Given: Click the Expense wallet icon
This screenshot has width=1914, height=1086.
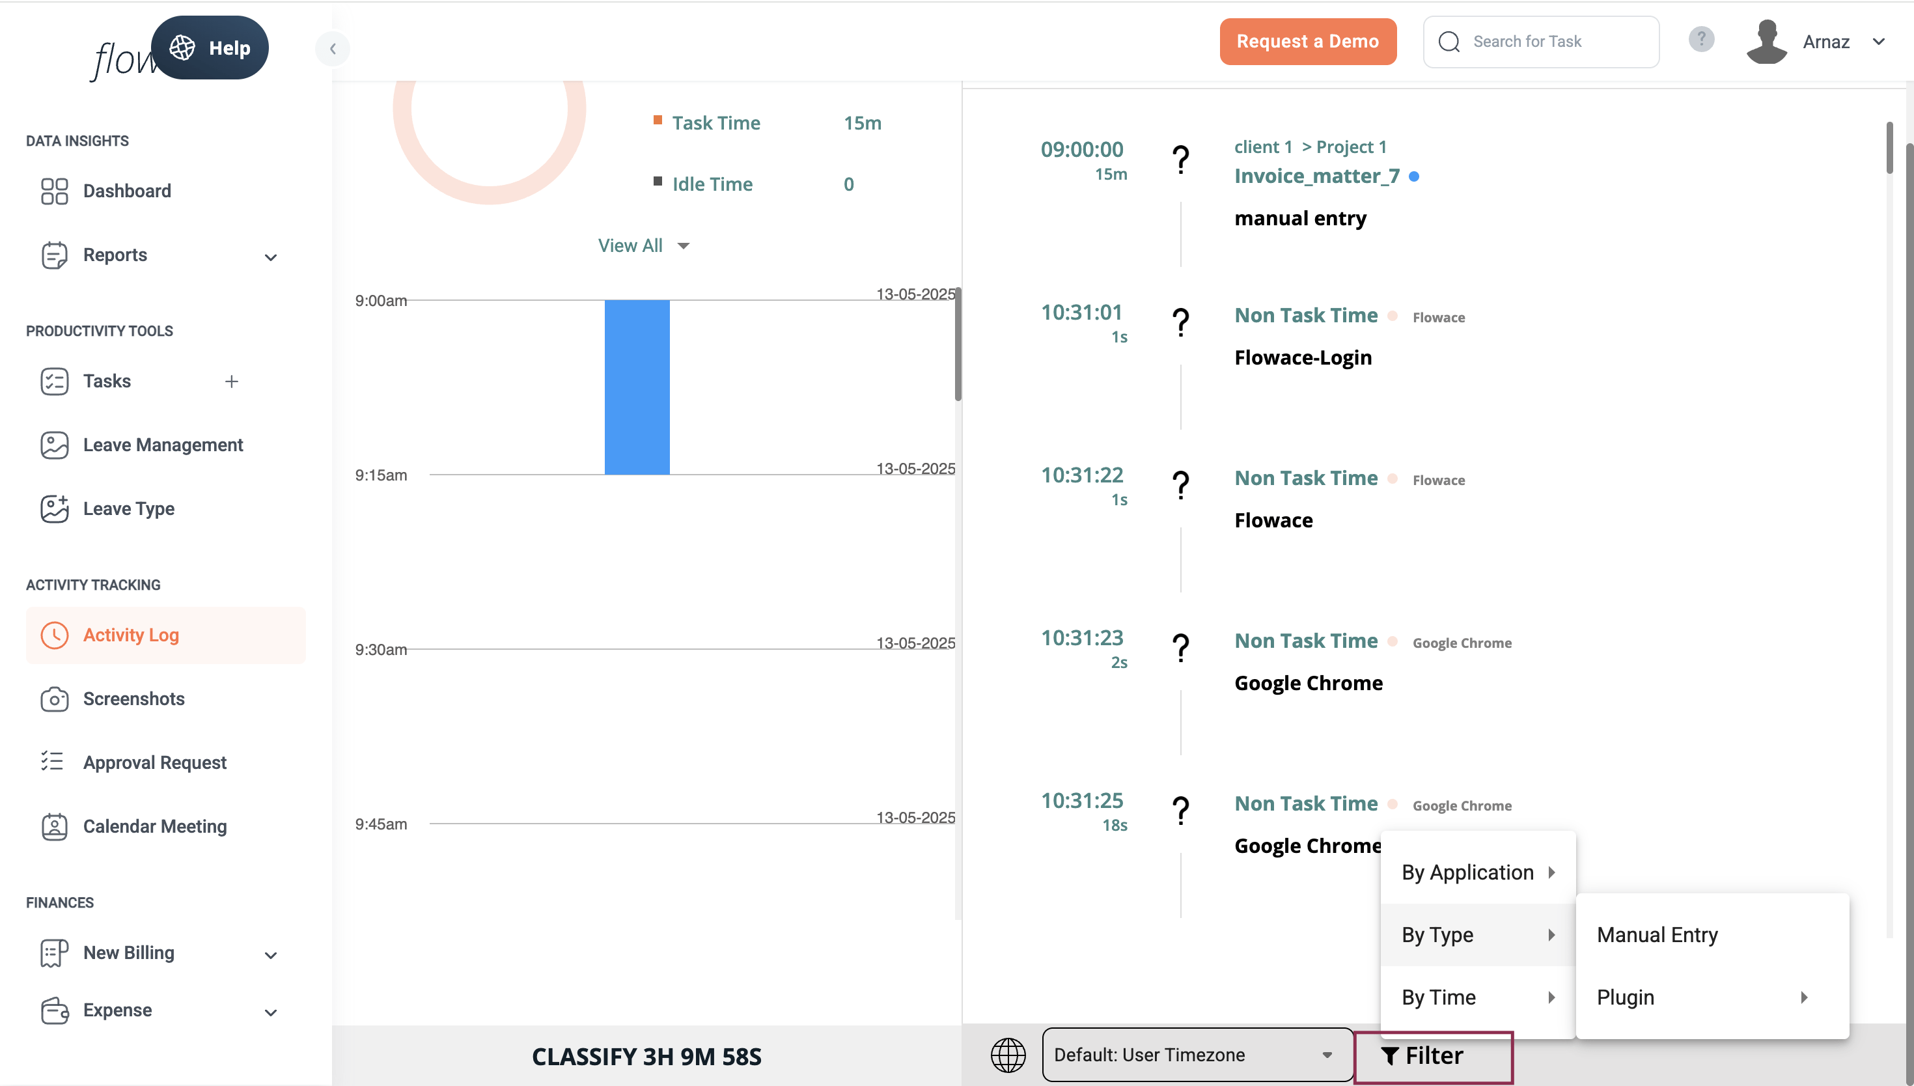Looking at the screenshot, I should [x=55, y=1010].
